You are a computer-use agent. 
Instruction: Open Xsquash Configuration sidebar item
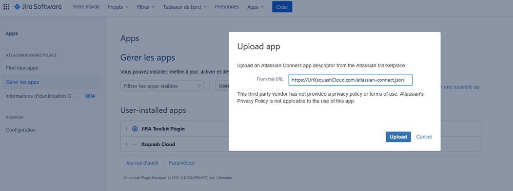[20, 130]
